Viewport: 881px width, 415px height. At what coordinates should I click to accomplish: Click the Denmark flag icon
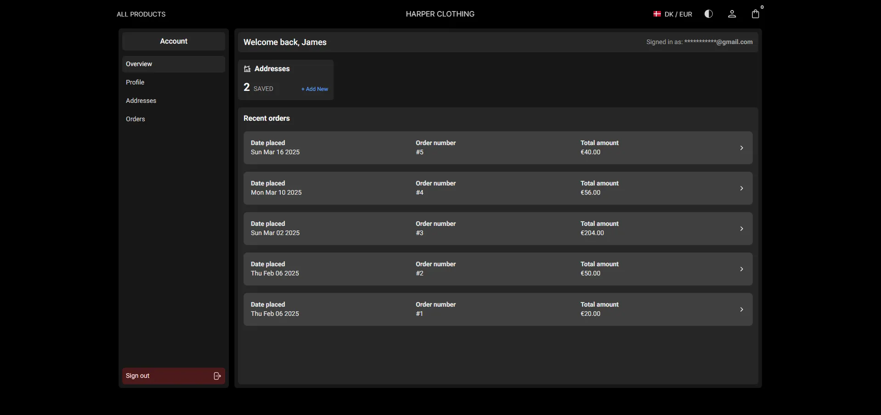point(657,14)
